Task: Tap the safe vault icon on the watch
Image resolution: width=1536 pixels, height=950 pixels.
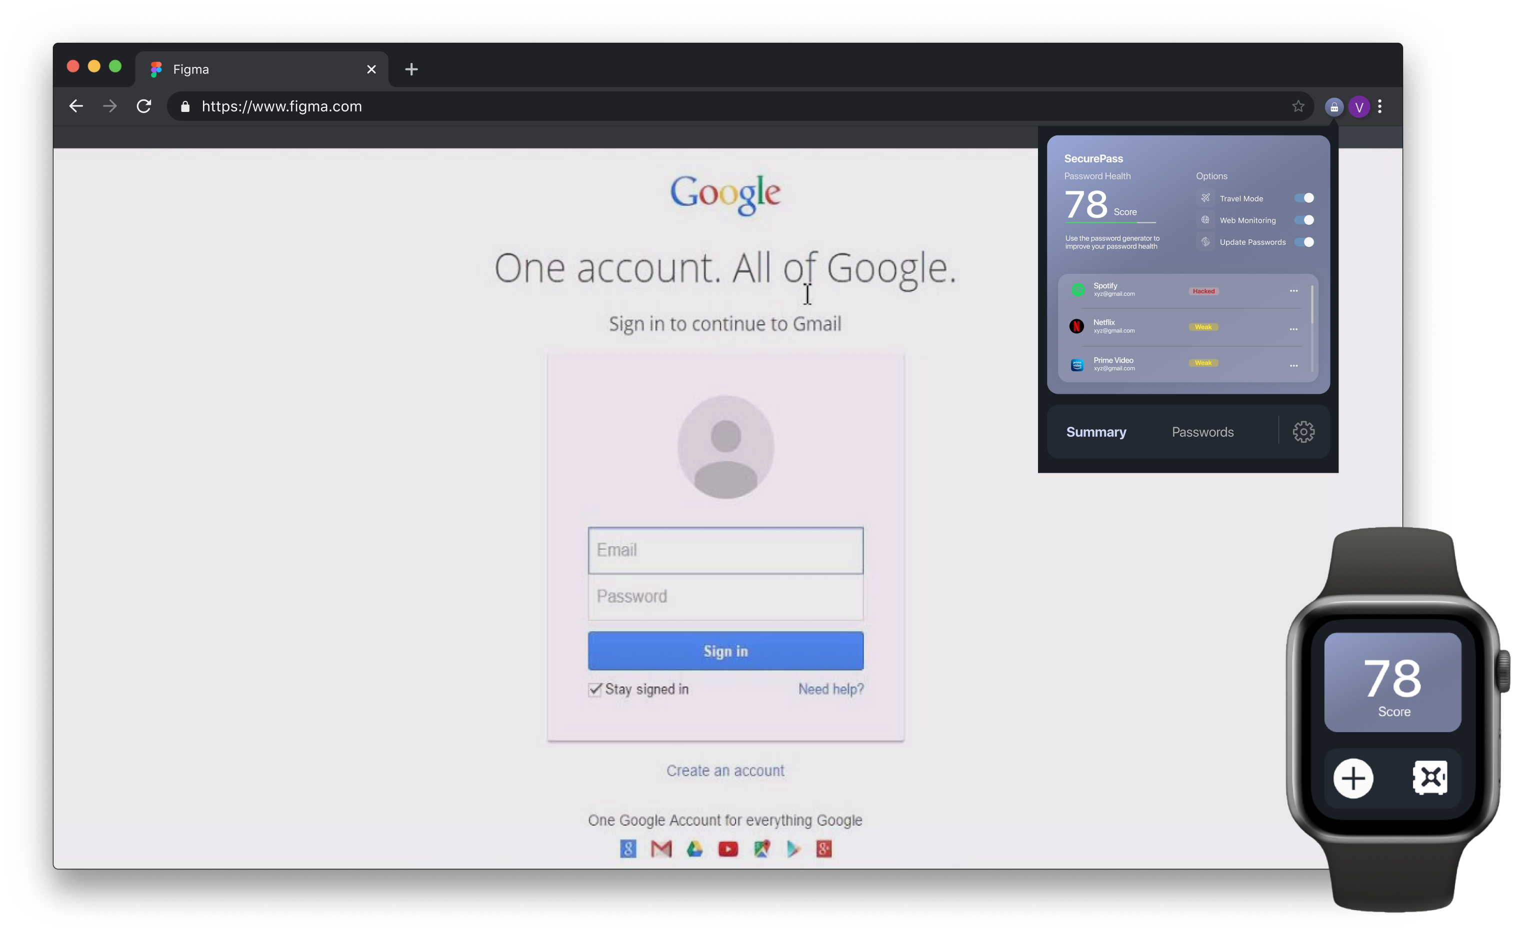Action: (x=1430, y=778)
